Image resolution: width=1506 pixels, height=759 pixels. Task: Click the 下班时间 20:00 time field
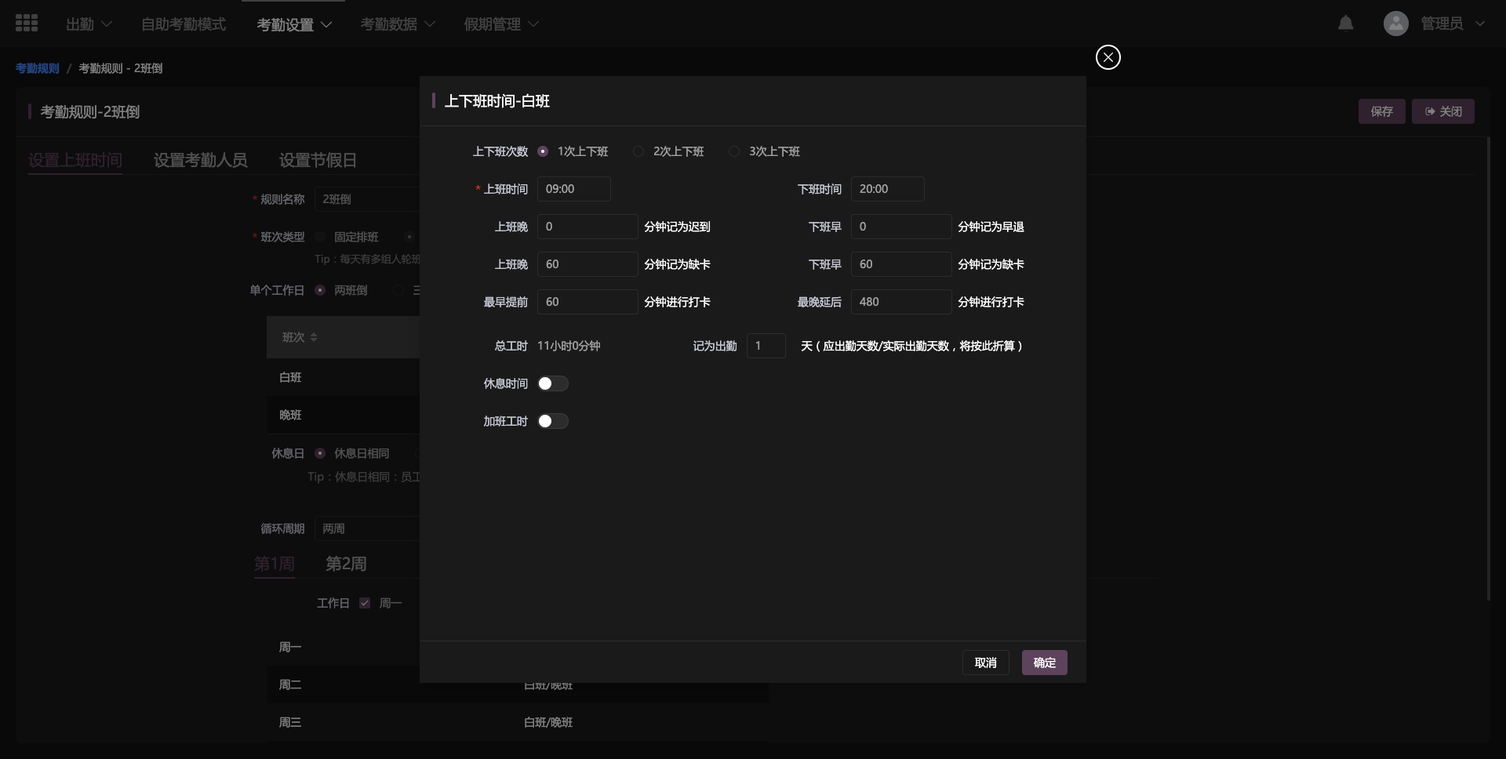pos(887,189)
